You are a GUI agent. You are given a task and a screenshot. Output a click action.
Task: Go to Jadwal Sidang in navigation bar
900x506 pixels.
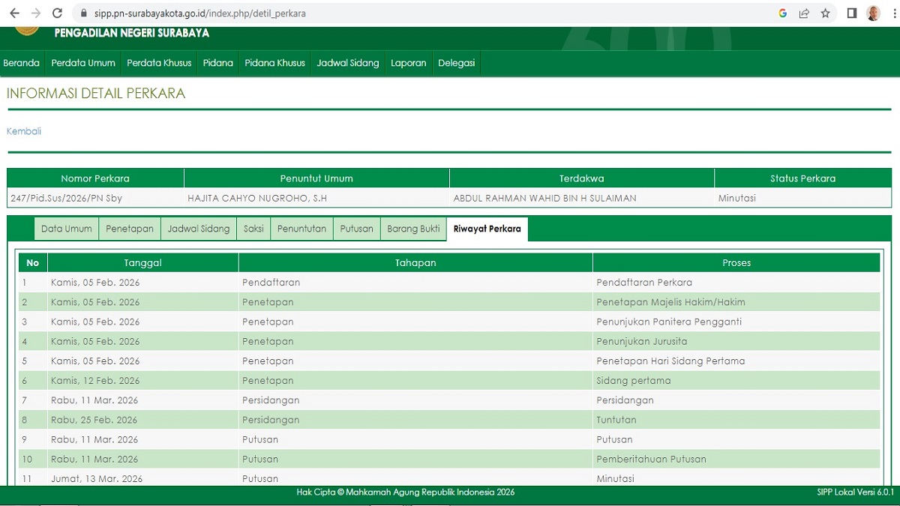point(347,63)
